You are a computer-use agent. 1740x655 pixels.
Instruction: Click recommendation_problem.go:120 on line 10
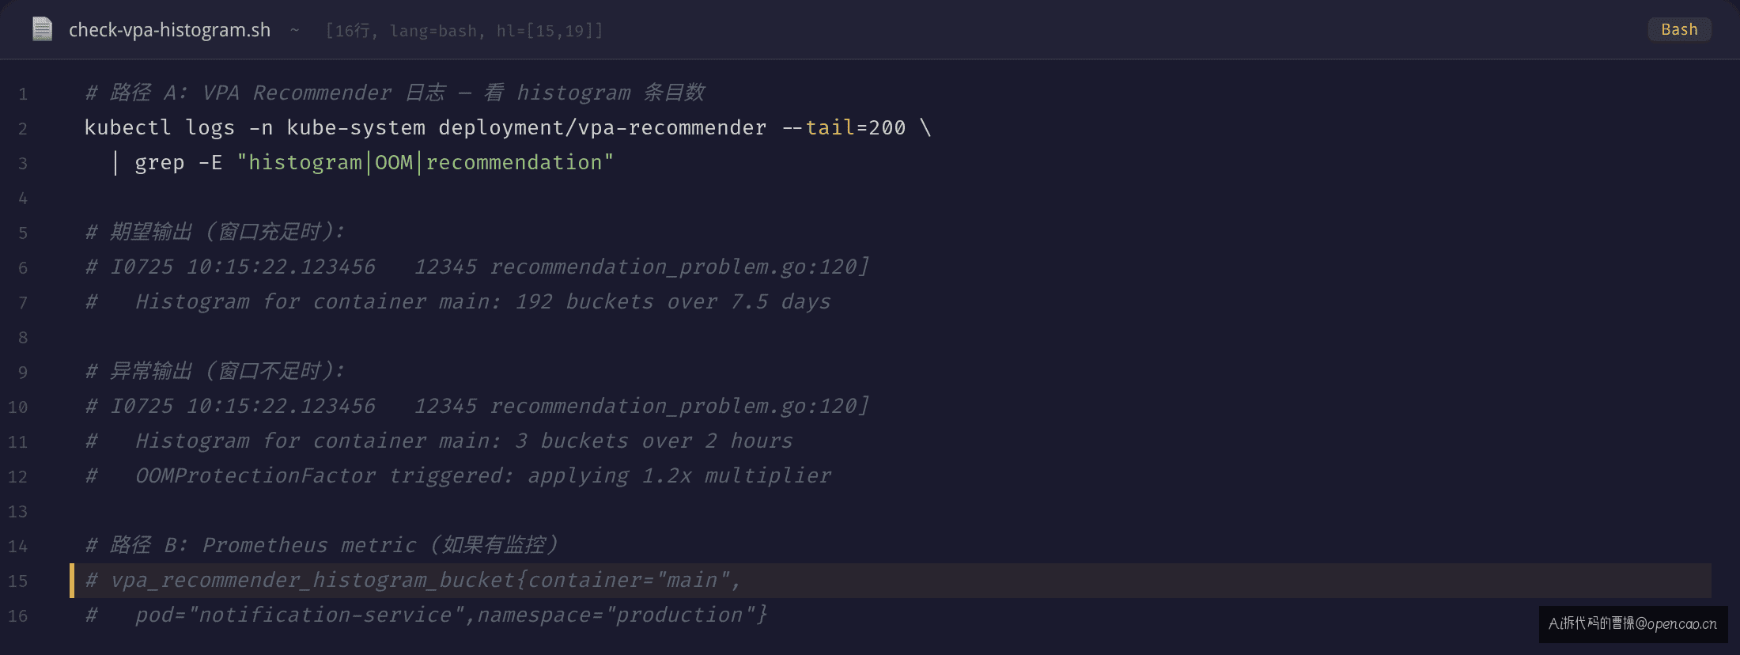tap(679, 406)
